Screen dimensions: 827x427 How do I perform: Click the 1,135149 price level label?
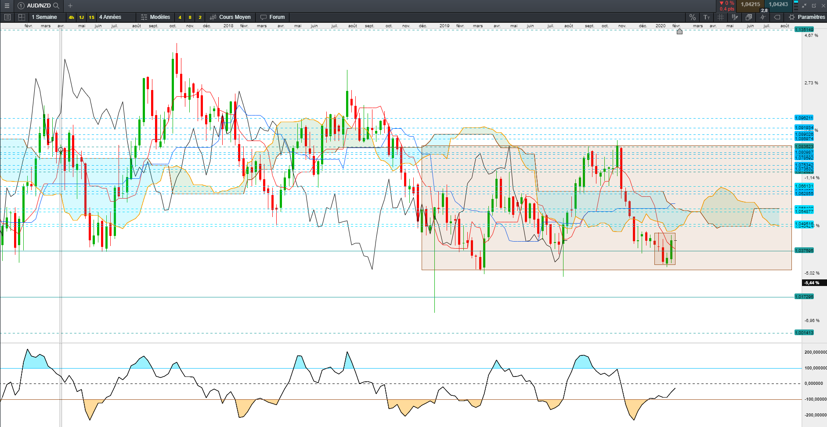804,30
